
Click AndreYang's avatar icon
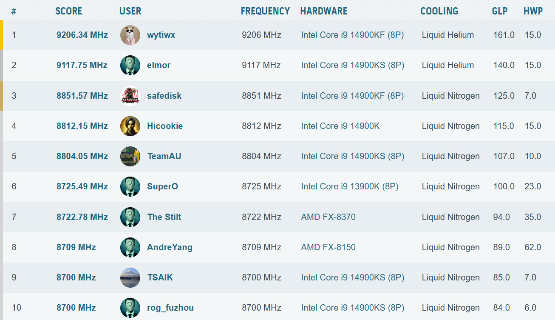pos(130,247)
